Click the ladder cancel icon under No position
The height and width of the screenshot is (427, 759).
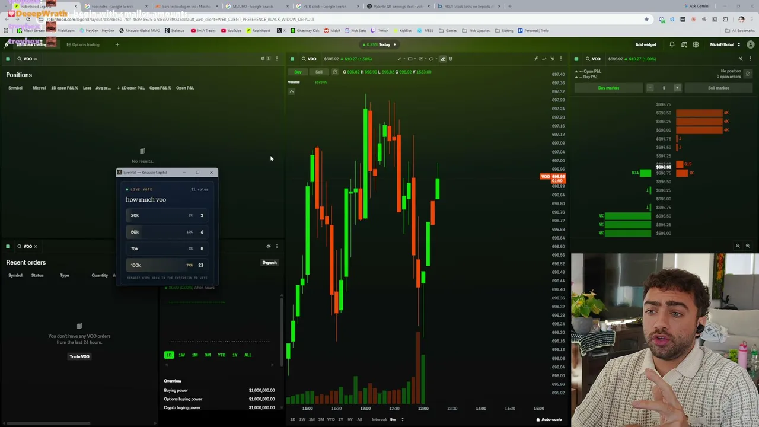click(x=748, y=74)
